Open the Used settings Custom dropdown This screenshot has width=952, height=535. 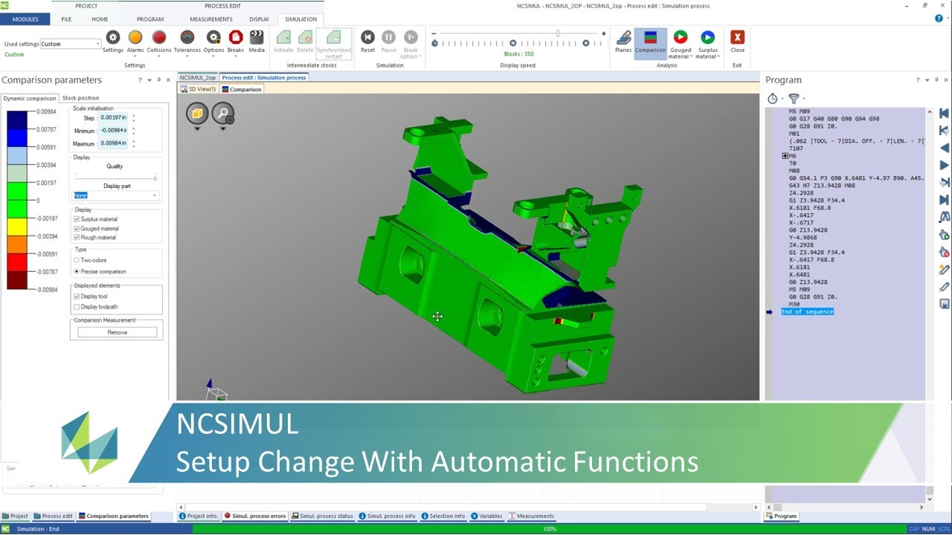[x=70, y=44]
